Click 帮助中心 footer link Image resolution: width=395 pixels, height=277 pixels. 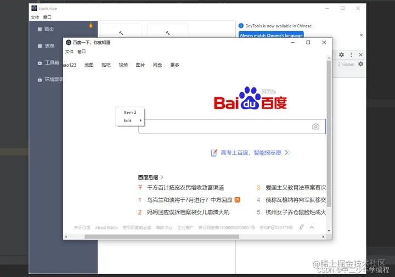tap(164, 228)
